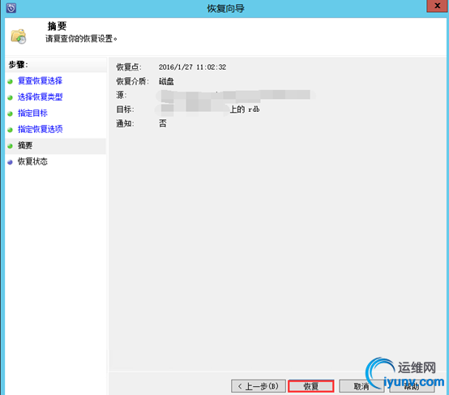This screenshot has width=449, height=395.
Task: Click the 恢复点: label
Action: pyautogui.click(x=129, y=67)
